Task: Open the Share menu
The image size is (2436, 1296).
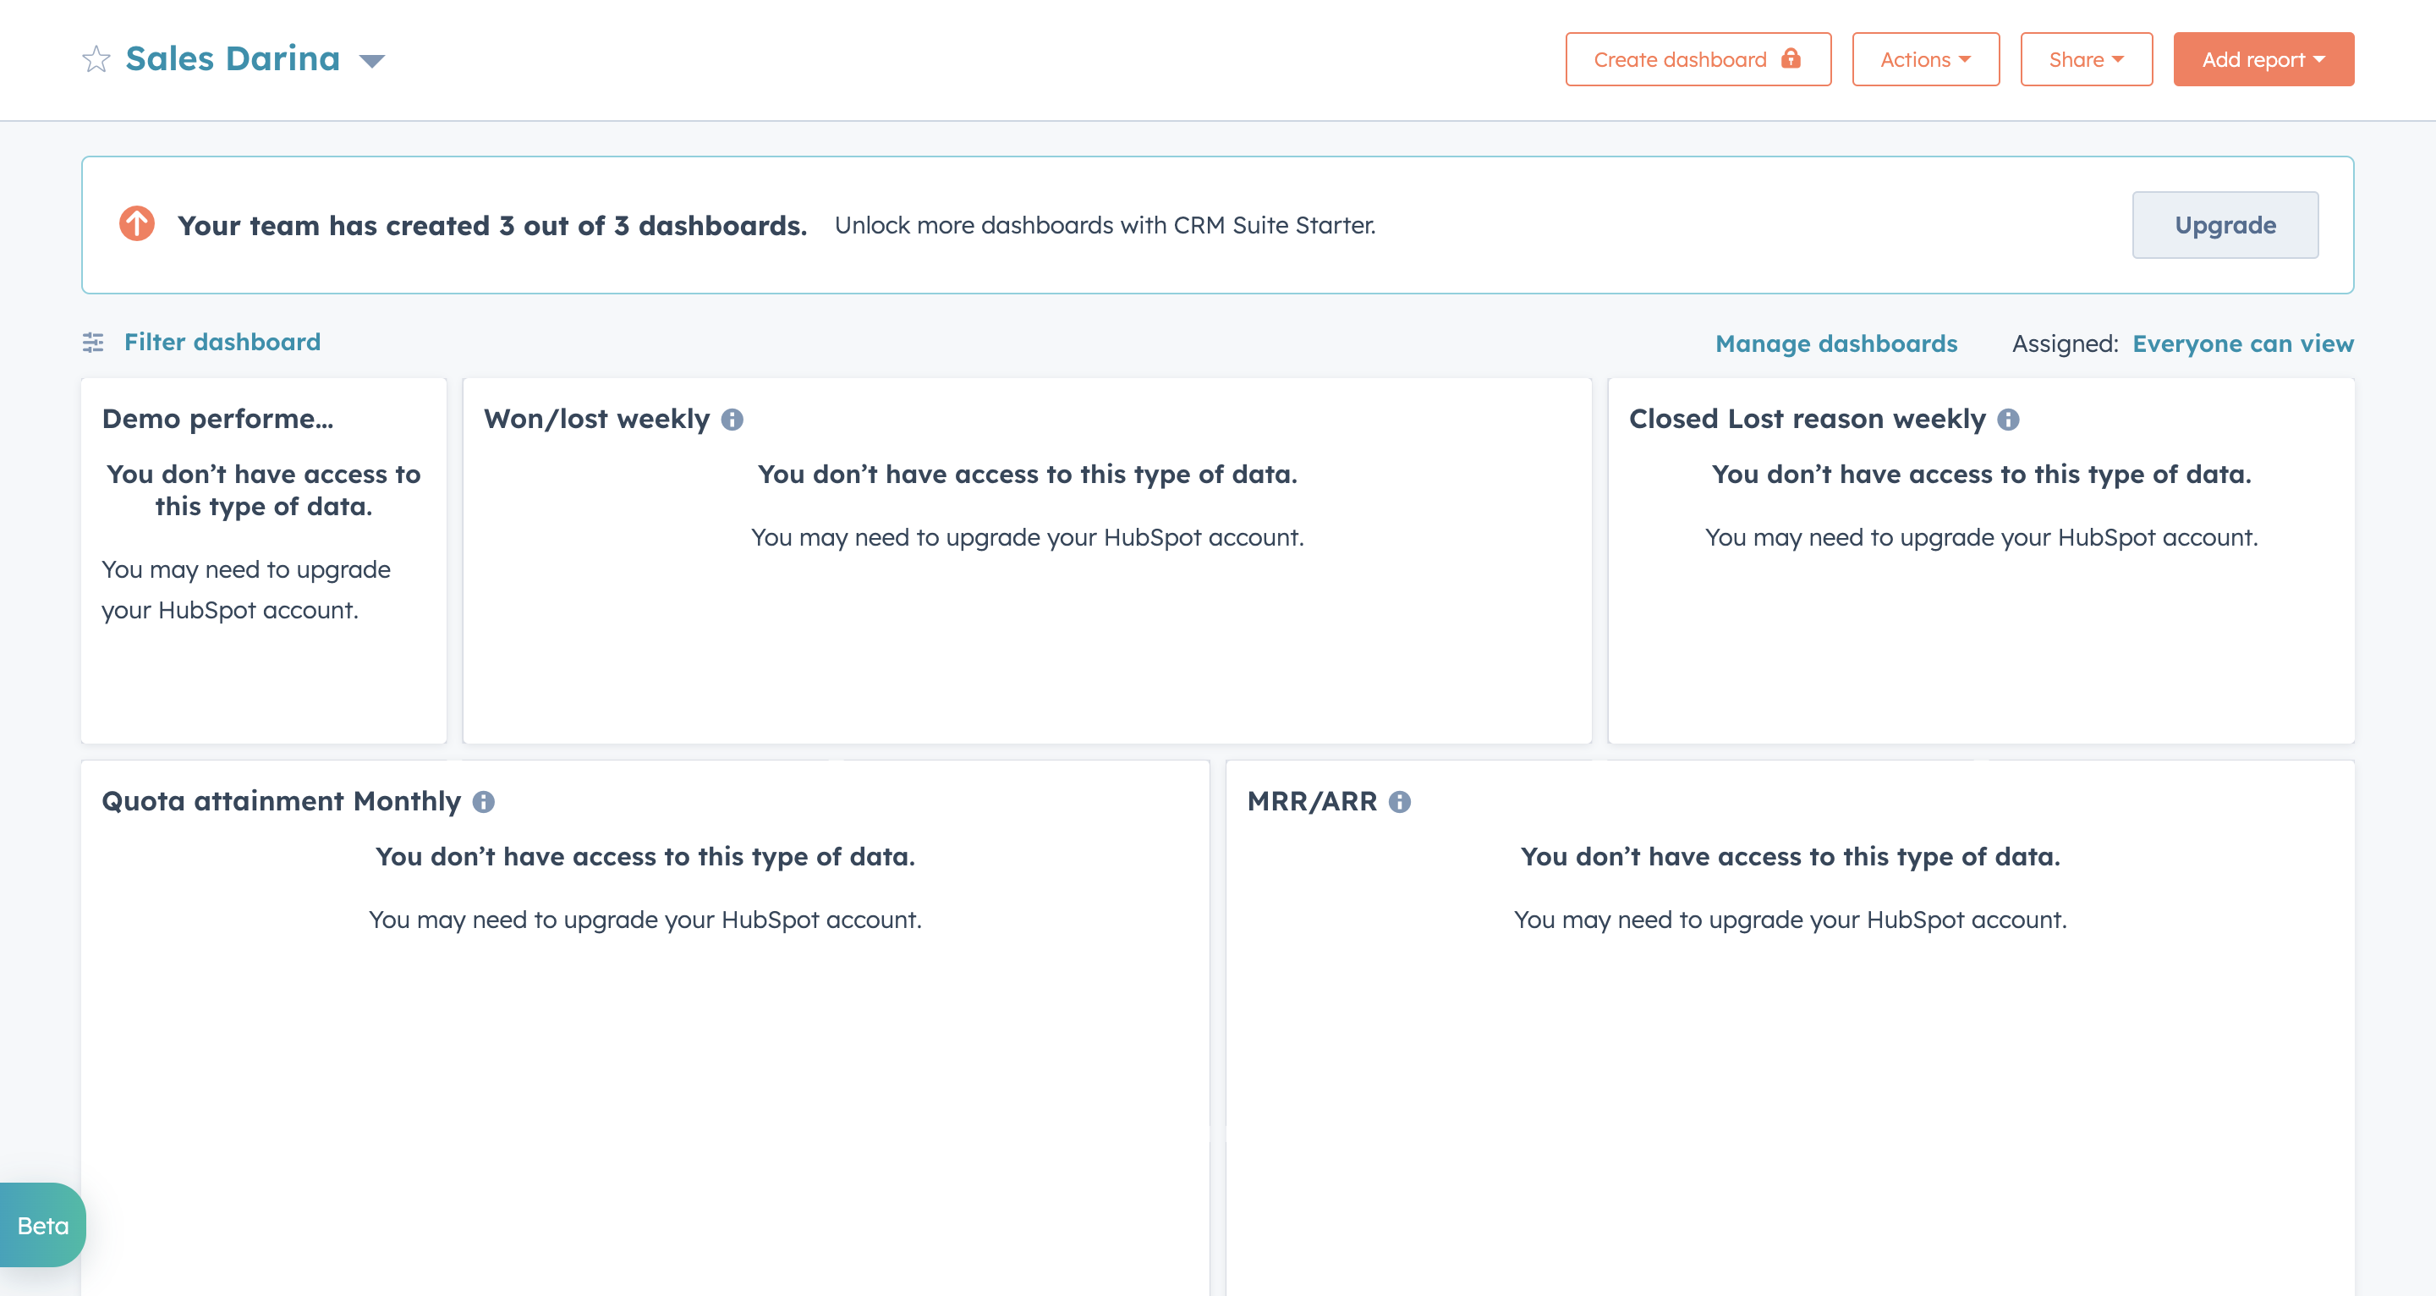Action: [x=2085, y=58]
